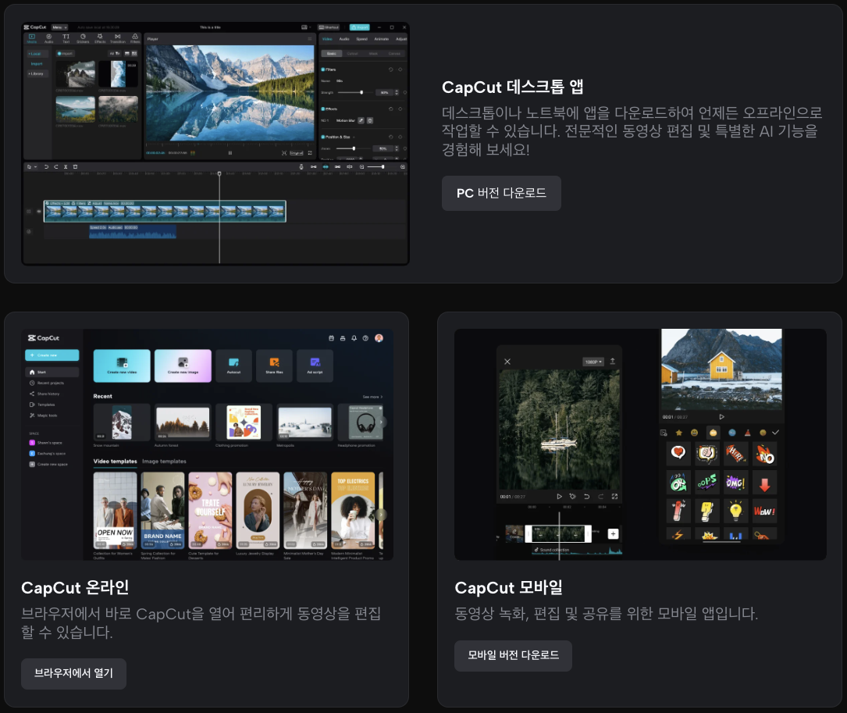Image resolution: width=847 pixels, height=713 pixels.
Task: Expand the Library section in desktop media panel
Action: [37, 73]
